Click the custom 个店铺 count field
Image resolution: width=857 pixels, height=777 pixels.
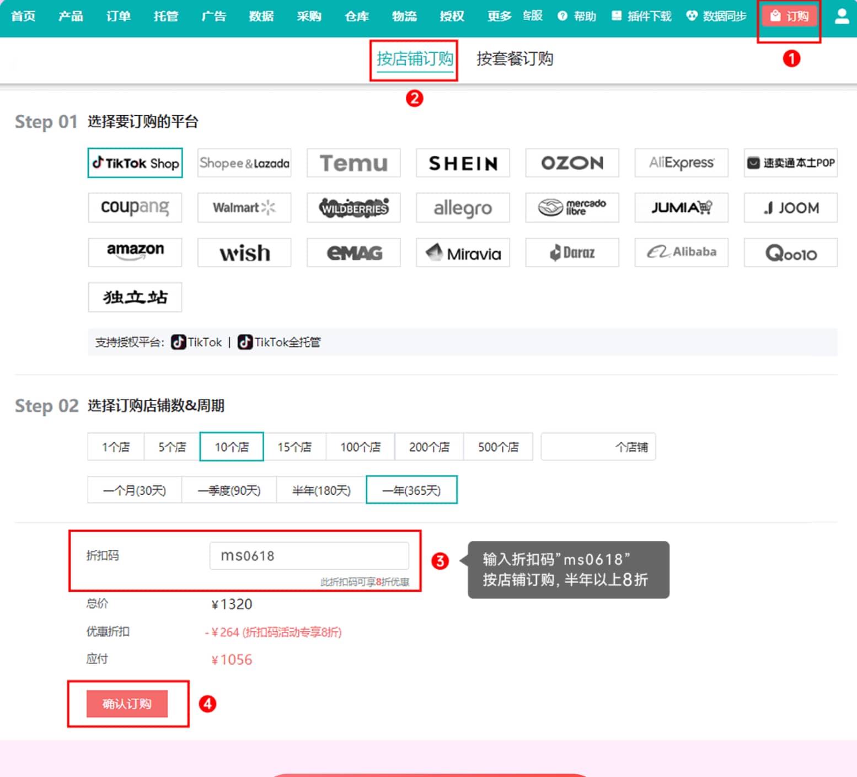pos(598,447)
